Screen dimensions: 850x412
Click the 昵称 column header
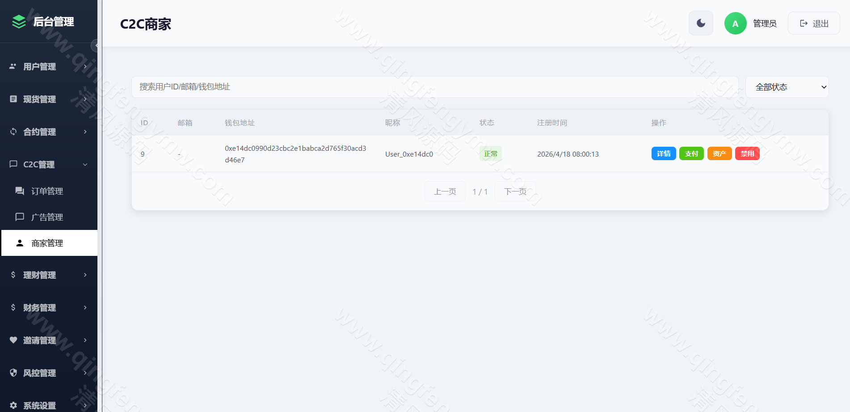tap(392, 123)
